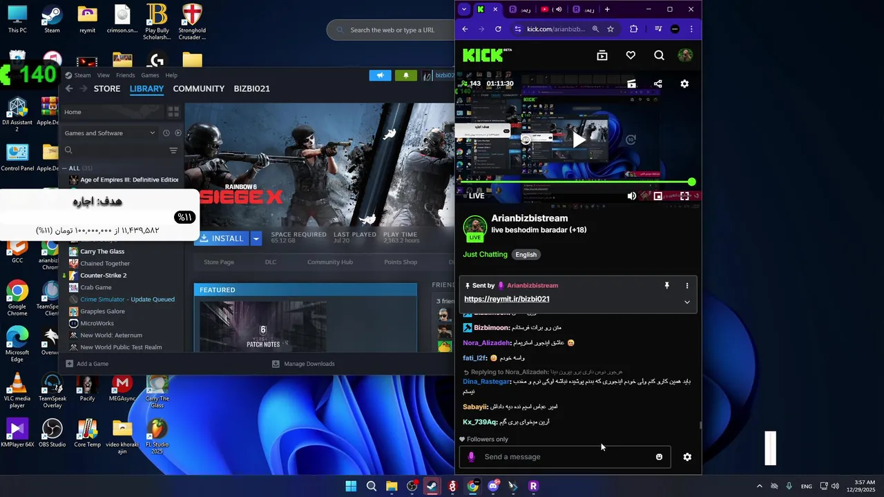Open the Steam menu in Steam window
Screen dimensions: 884x497
click(x=82, y=75)
